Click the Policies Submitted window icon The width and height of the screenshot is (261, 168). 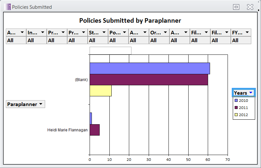tap(8, 7)
